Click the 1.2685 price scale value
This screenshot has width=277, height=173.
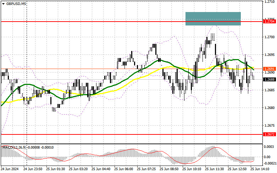(270, 90)
